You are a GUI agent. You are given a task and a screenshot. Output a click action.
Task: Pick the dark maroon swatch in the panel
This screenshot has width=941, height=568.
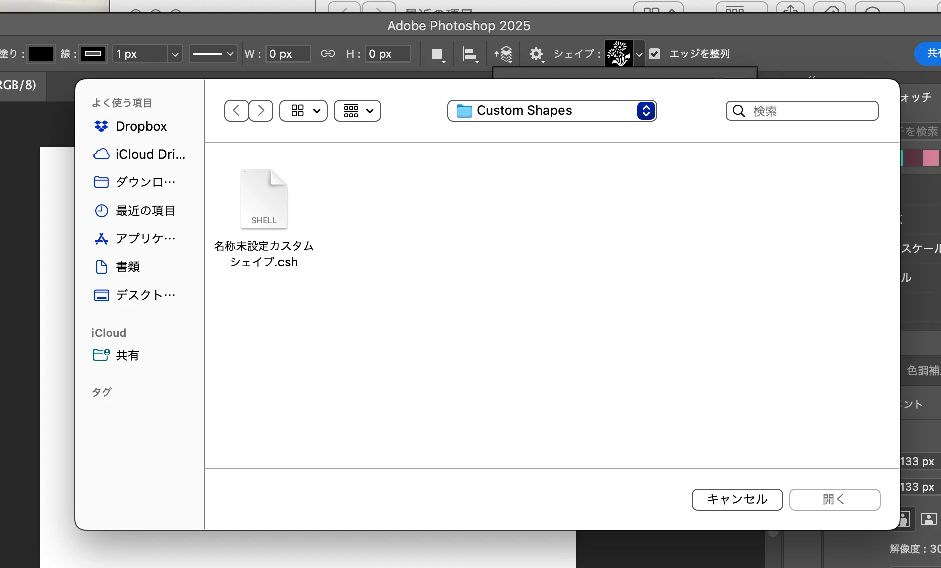[x=913, y=158]
